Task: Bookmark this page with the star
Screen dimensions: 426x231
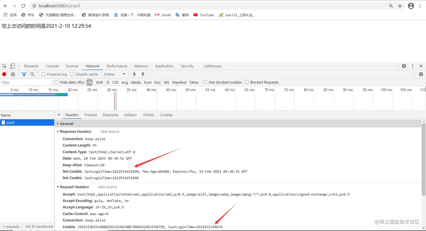Action: 400,6
